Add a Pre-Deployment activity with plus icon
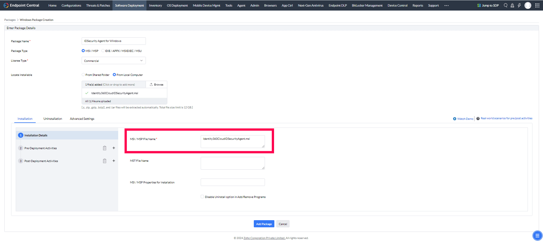This screenshot has width=543, height=241. pos(114,148)
